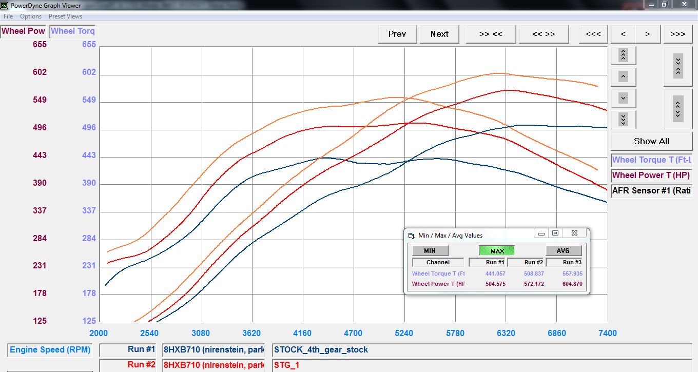Click the vertical expand arrows button
The width and height of the screenshot is (698, 372).
[677, 108]
